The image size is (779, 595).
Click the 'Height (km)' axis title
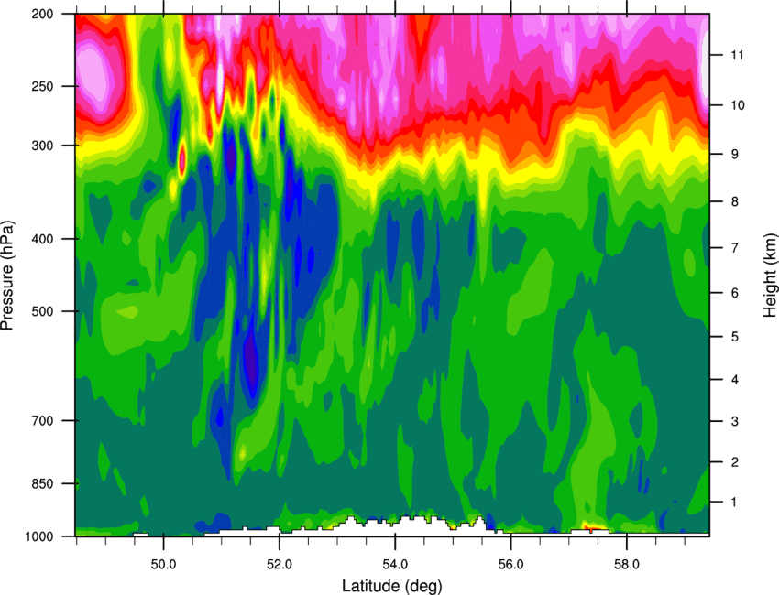[770, 275]
